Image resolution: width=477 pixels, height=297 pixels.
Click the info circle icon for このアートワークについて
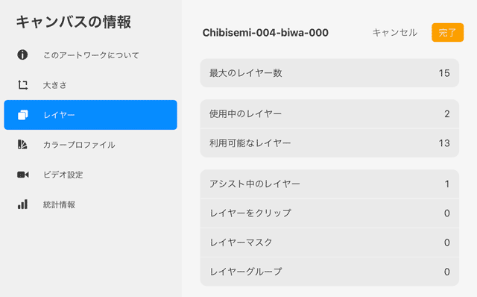pos(22,54)
